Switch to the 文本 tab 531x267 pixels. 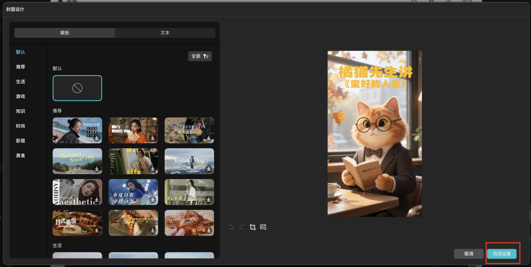(165, 33)
